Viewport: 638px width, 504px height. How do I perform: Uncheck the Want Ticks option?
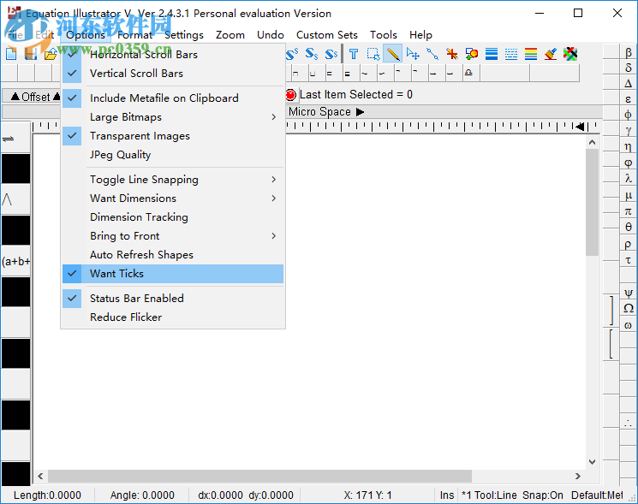point(173,274)
